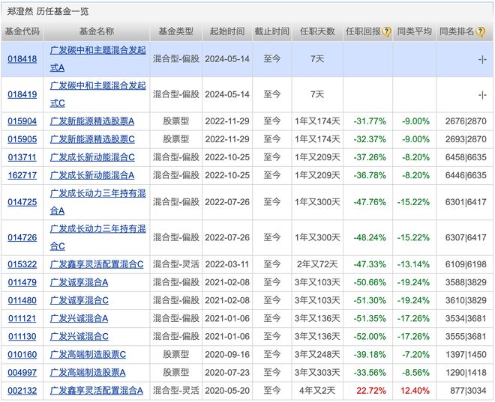This screenshot has width=495, height=402.
Task: Open 广发诚享混合C fund link
Action: 79,300
